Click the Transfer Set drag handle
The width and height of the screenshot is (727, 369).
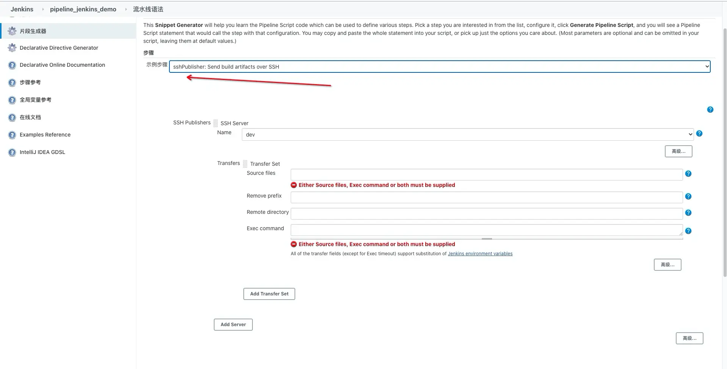click(245, 163)
